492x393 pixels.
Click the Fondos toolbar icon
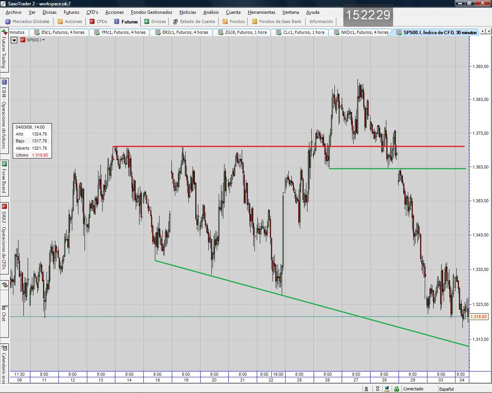(x=225, y=21)
